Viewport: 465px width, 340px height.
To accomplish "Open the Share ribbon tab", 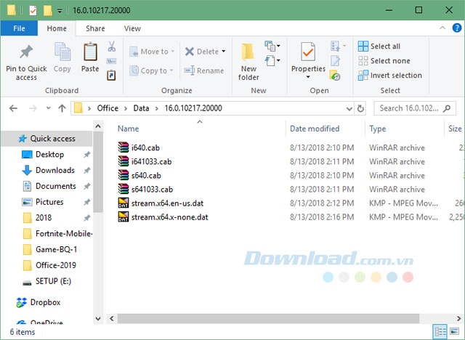I will tap(95, 28).
